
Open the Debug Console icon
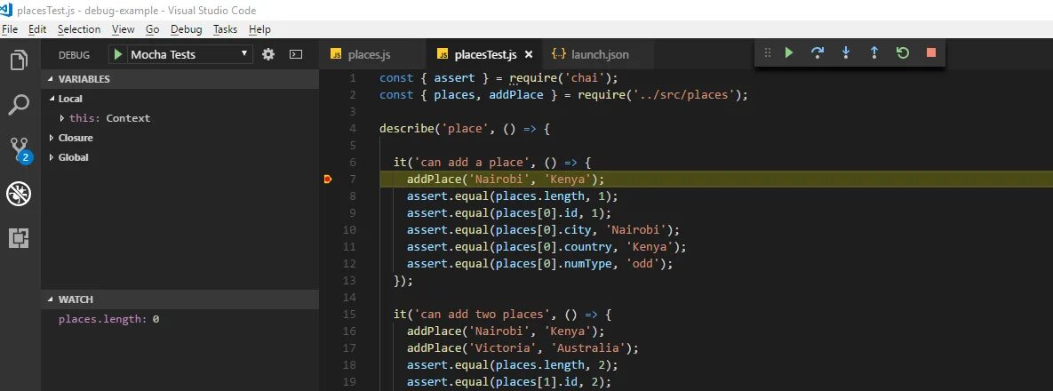coord(296,54)
